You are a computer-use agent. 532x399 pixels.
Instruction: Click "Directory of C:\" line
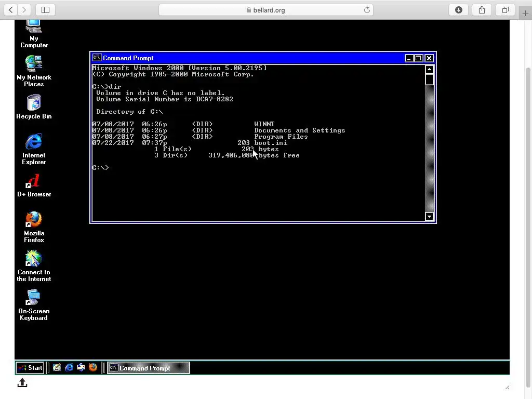pos(129,112)
